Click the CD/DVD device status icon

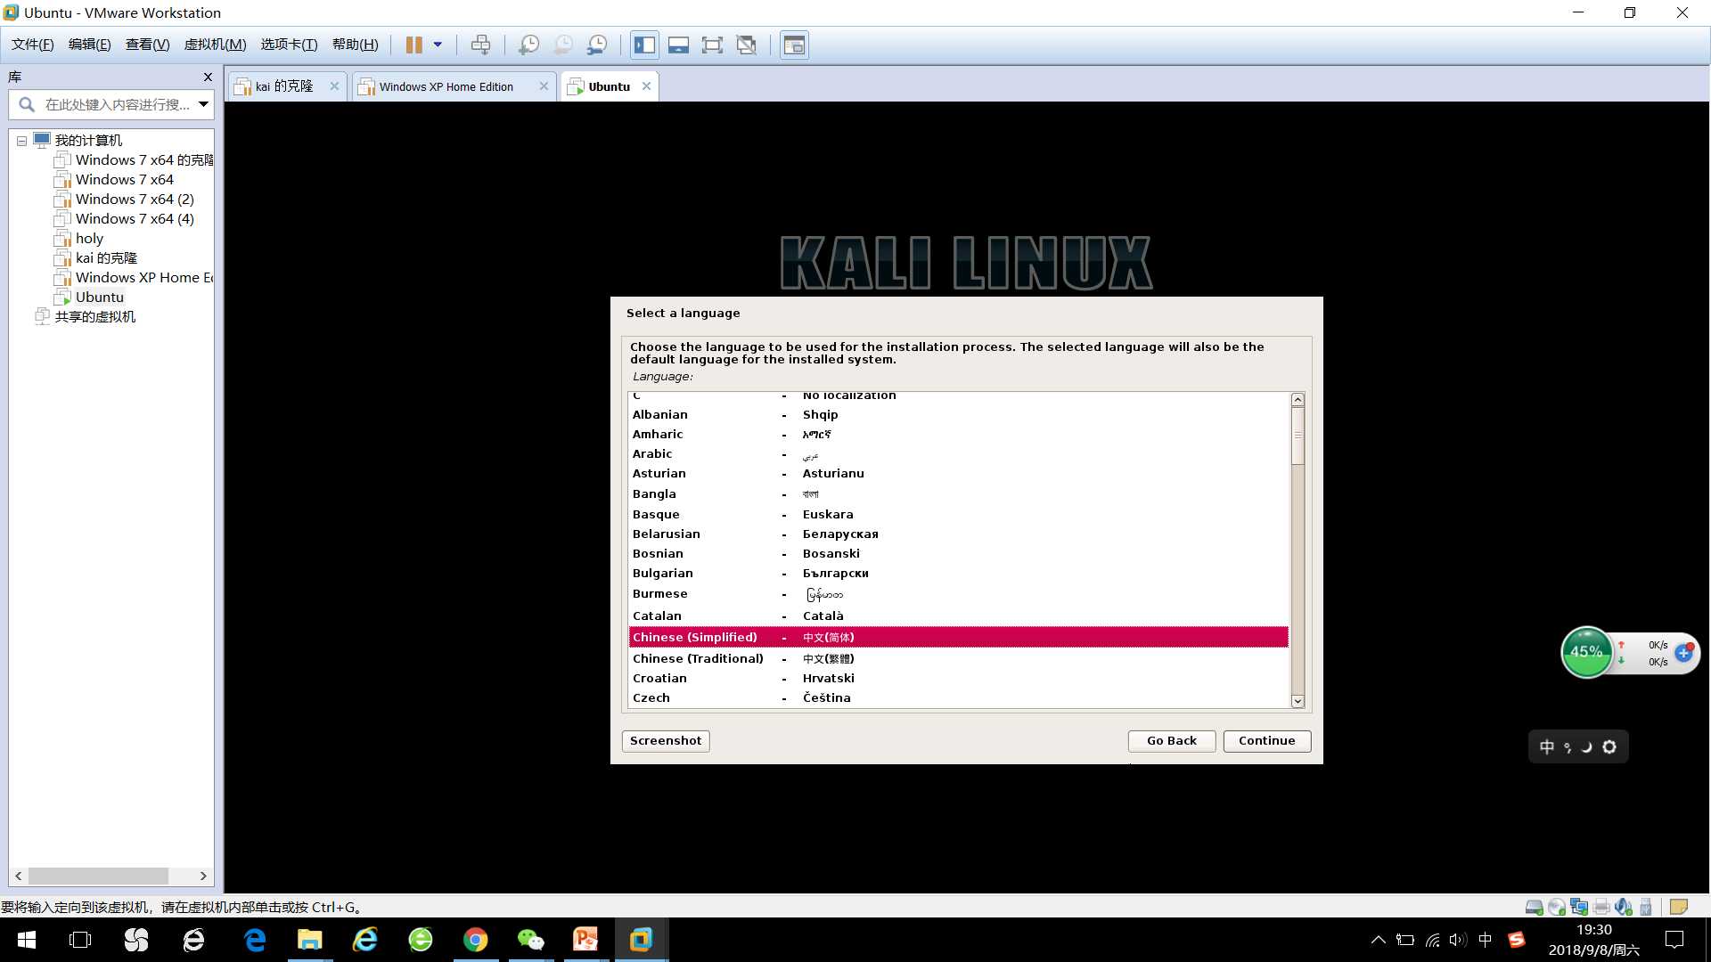pos(1557,907)
